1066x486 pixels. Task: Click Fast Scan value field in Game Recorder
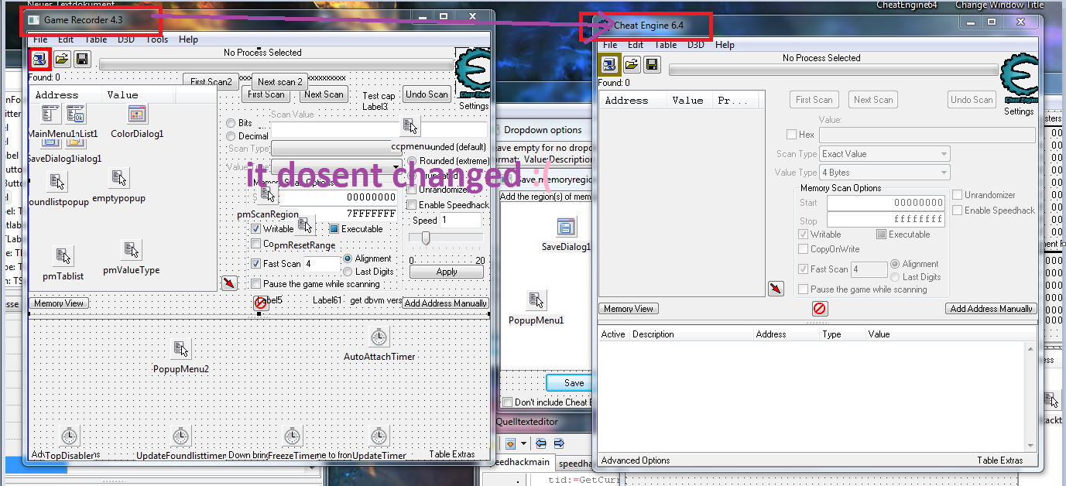(x=321, y=264)
